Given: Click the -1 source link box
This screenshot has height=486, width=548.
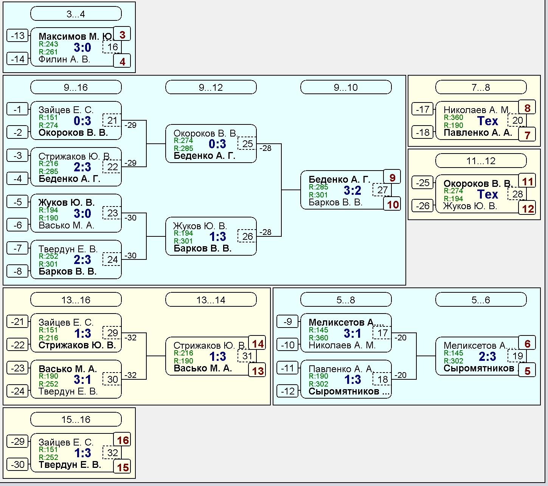Looking at the screenshot, I should (17, 110).
